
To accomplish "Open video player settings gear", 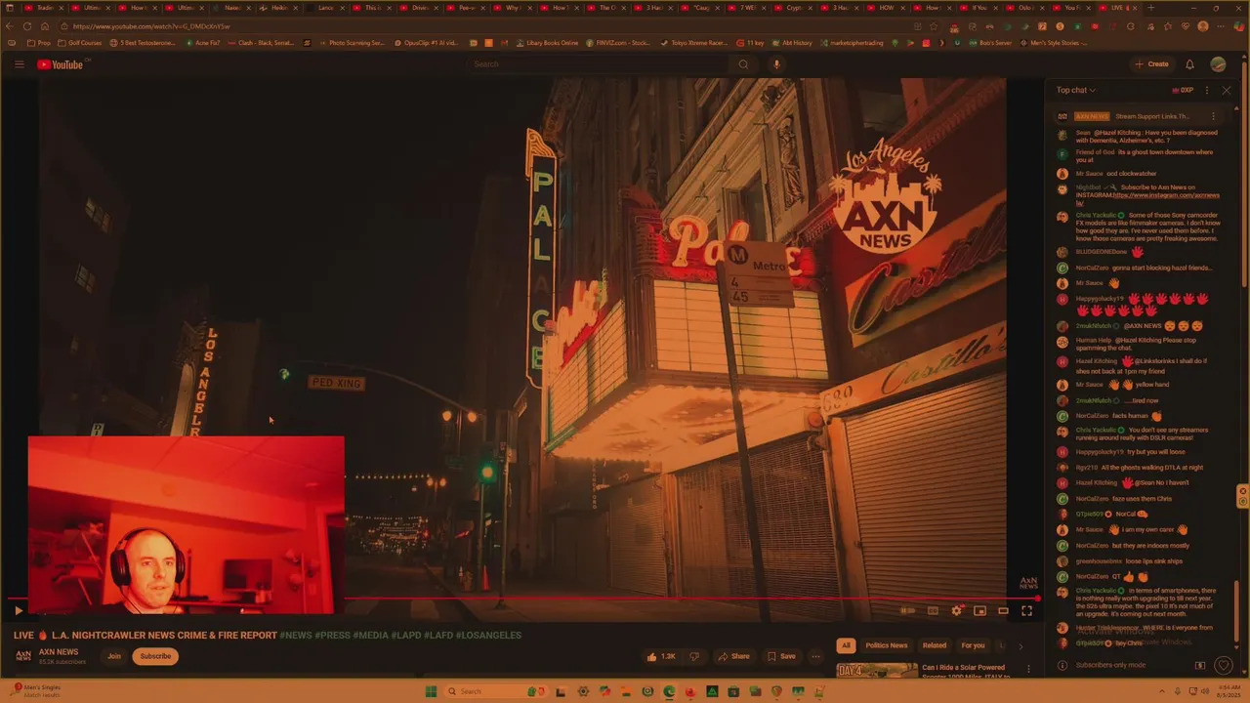I will point(956,611).
